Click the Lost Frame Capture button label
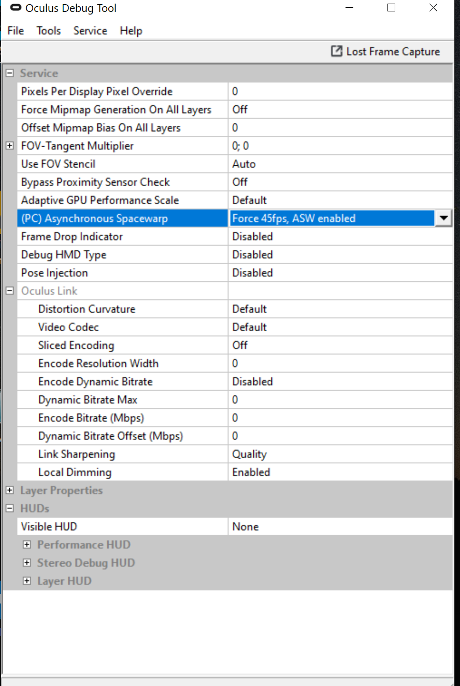 (x=393, y=51)
